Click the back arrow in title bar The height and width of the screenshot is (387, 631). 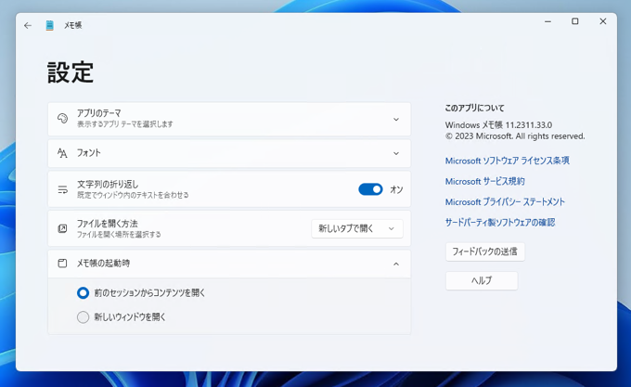pyautogui.click(x=27, y=26)
